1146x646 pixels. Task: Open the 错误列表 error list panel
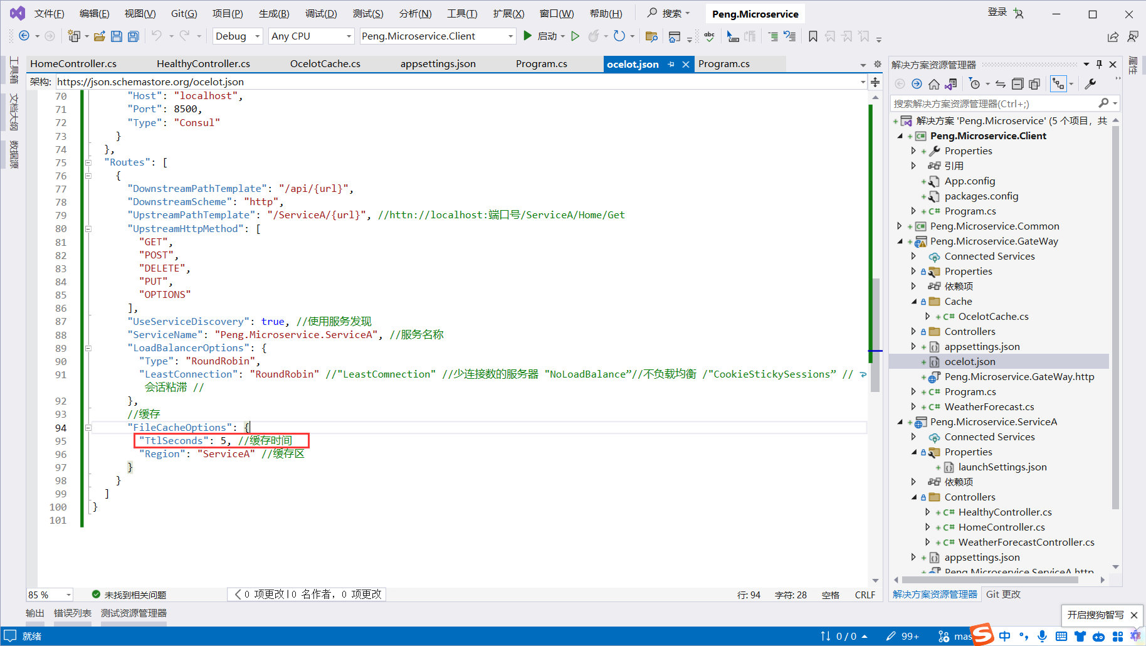coord(73,613)
